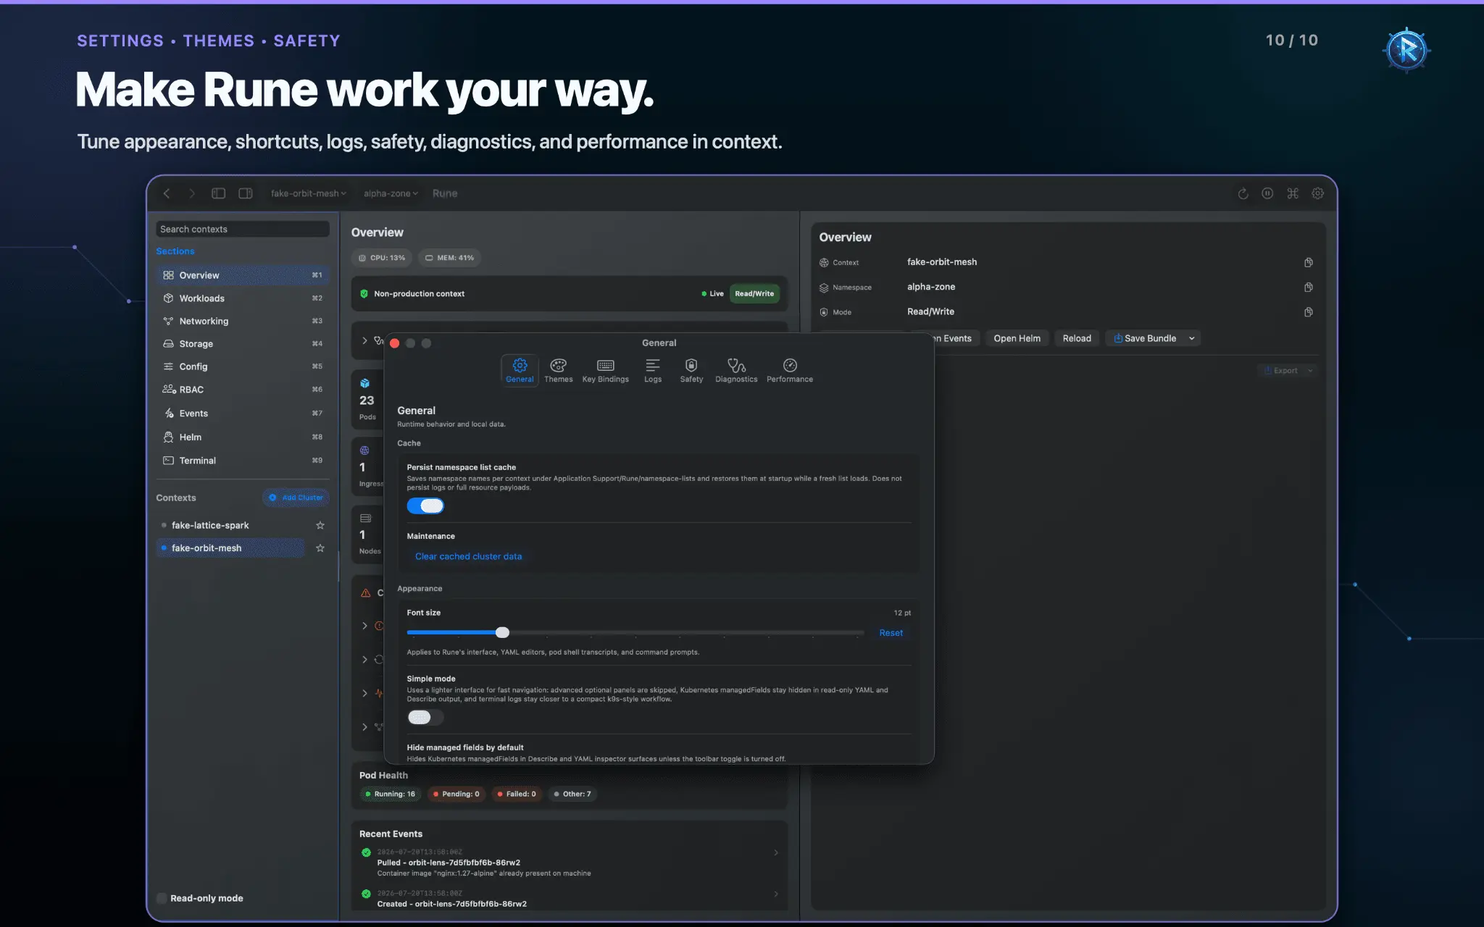Copy the Namespace value alpha-zone
The height and width of the screenshot is (927, 1484).
tap(1309, 287)
